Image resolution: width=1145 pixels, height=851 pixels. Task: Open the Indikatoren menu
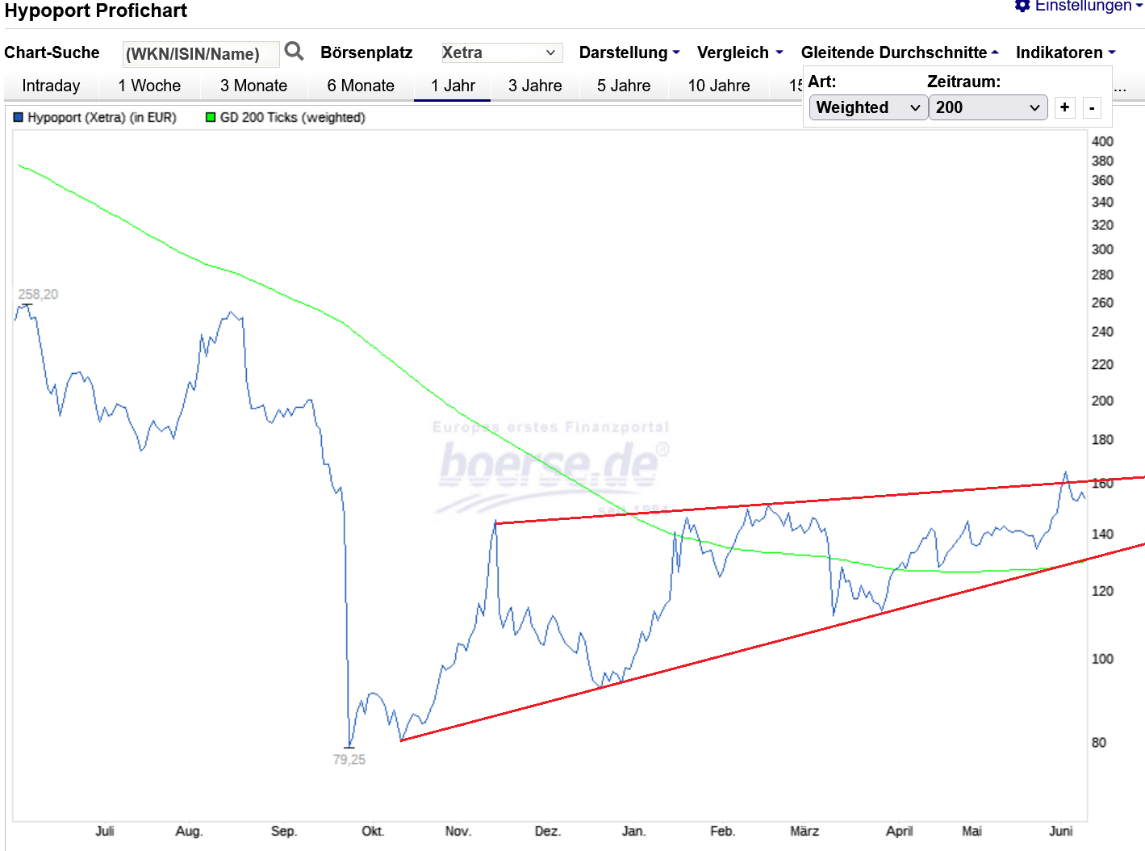(x=1064, y=52)
